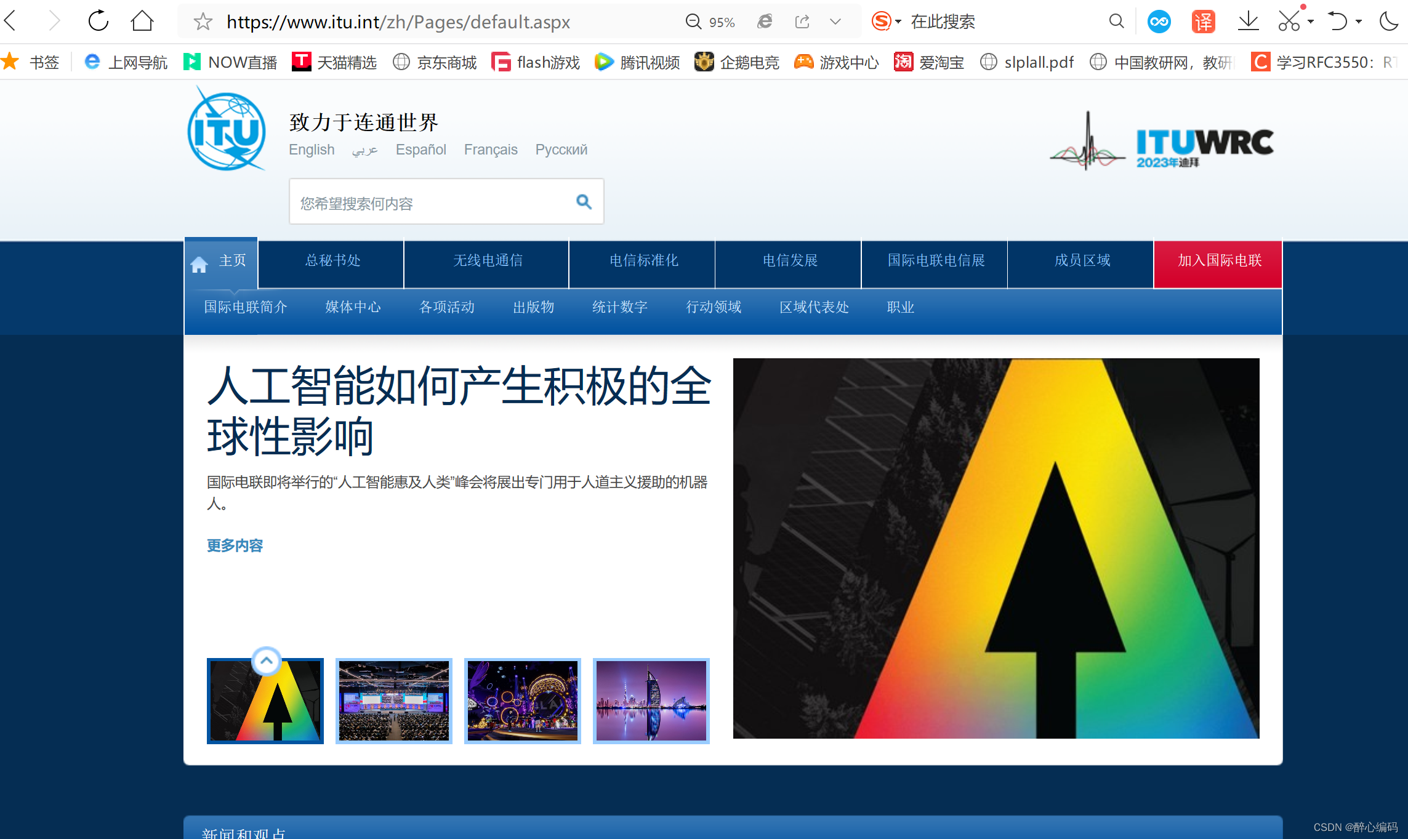Click the downloads arrow icon
Screen dimensions: 1408x839
pos(1248,22)
